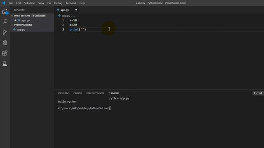Open the Search view in activity bar
264x148 pixels.
(5, 21)
